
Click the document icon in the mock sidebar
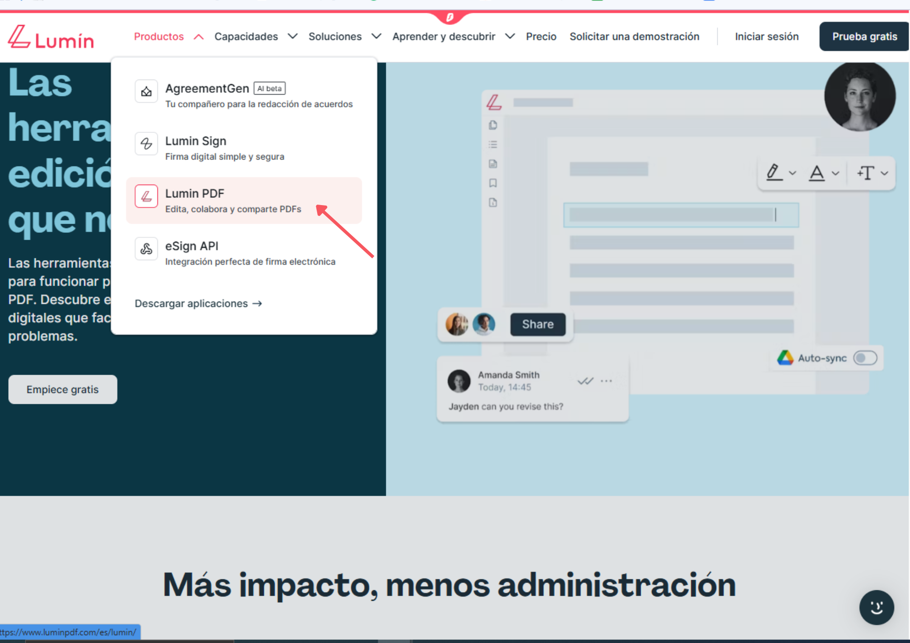pos(493,164)
